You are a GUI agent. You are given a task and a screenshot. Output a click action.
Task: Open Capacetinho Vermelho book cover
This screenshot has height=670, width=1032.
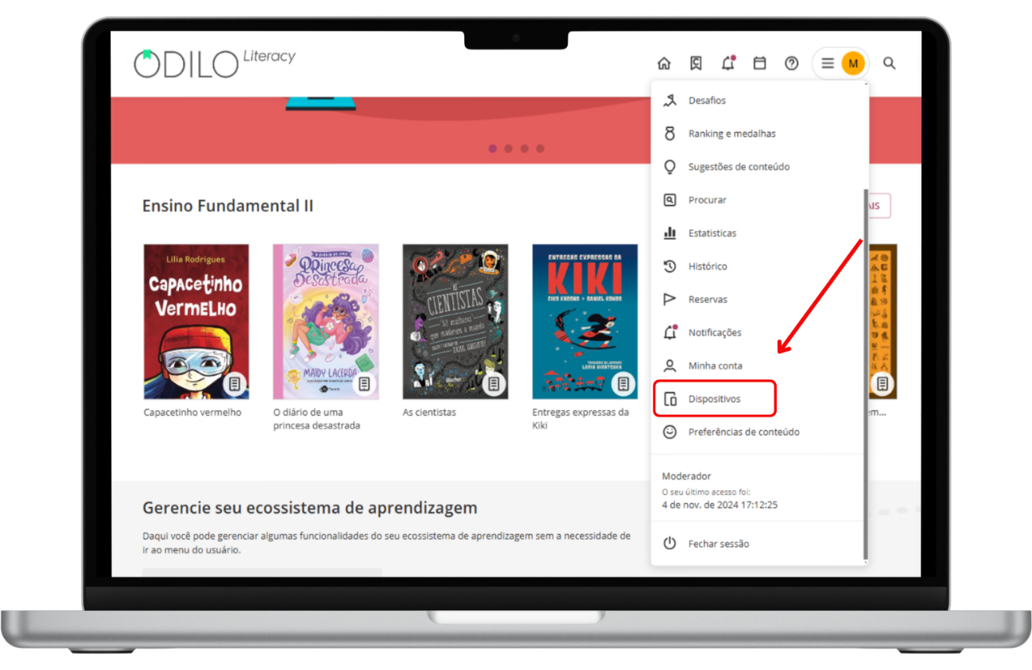tap(196, 321)
